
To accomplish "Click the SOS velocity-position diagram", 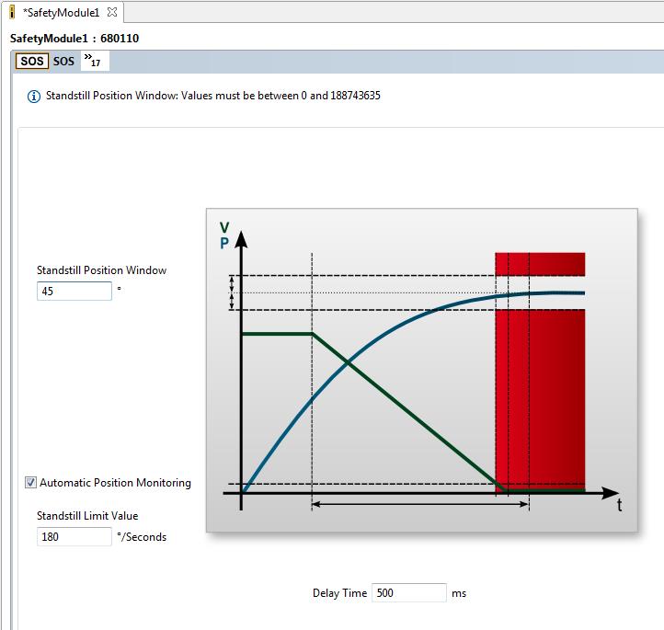I will click(422, 370).
